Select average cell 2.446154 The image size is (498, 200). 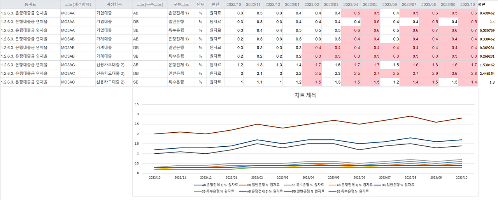click(x=487, y=73)
